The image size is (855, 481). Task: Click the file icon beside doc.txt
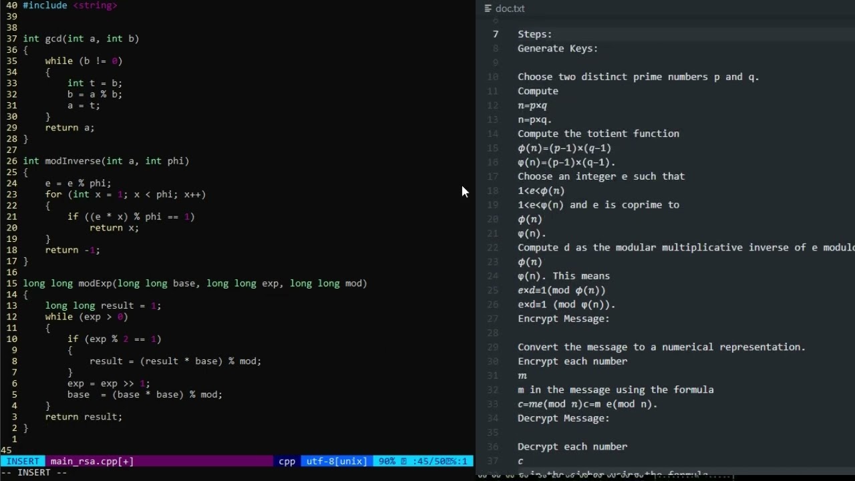point(488,9)
